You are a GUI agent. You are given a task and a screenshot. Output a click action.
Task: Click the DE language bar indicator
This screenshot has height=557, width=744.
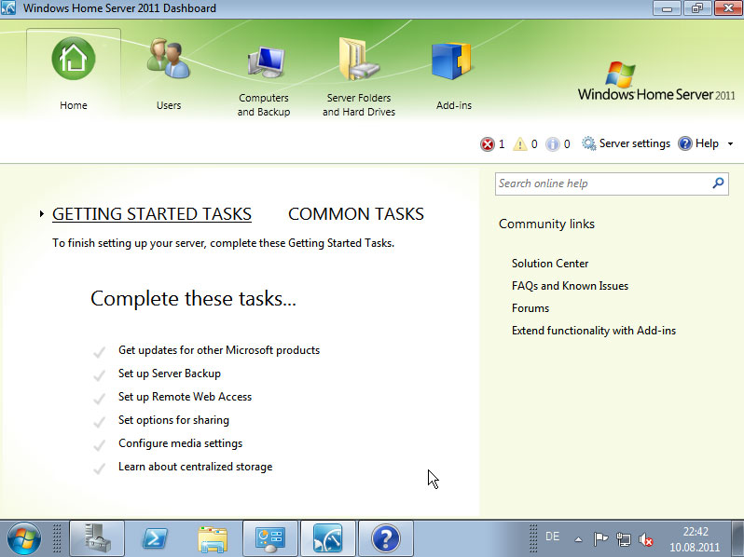point(552,537)
